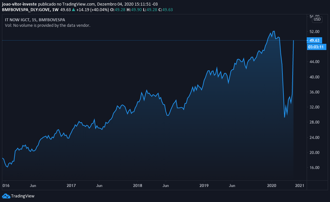
Task: Click the BMFBOVESPA_DLY:GOVE symbol text
Action: click(26, 10)
